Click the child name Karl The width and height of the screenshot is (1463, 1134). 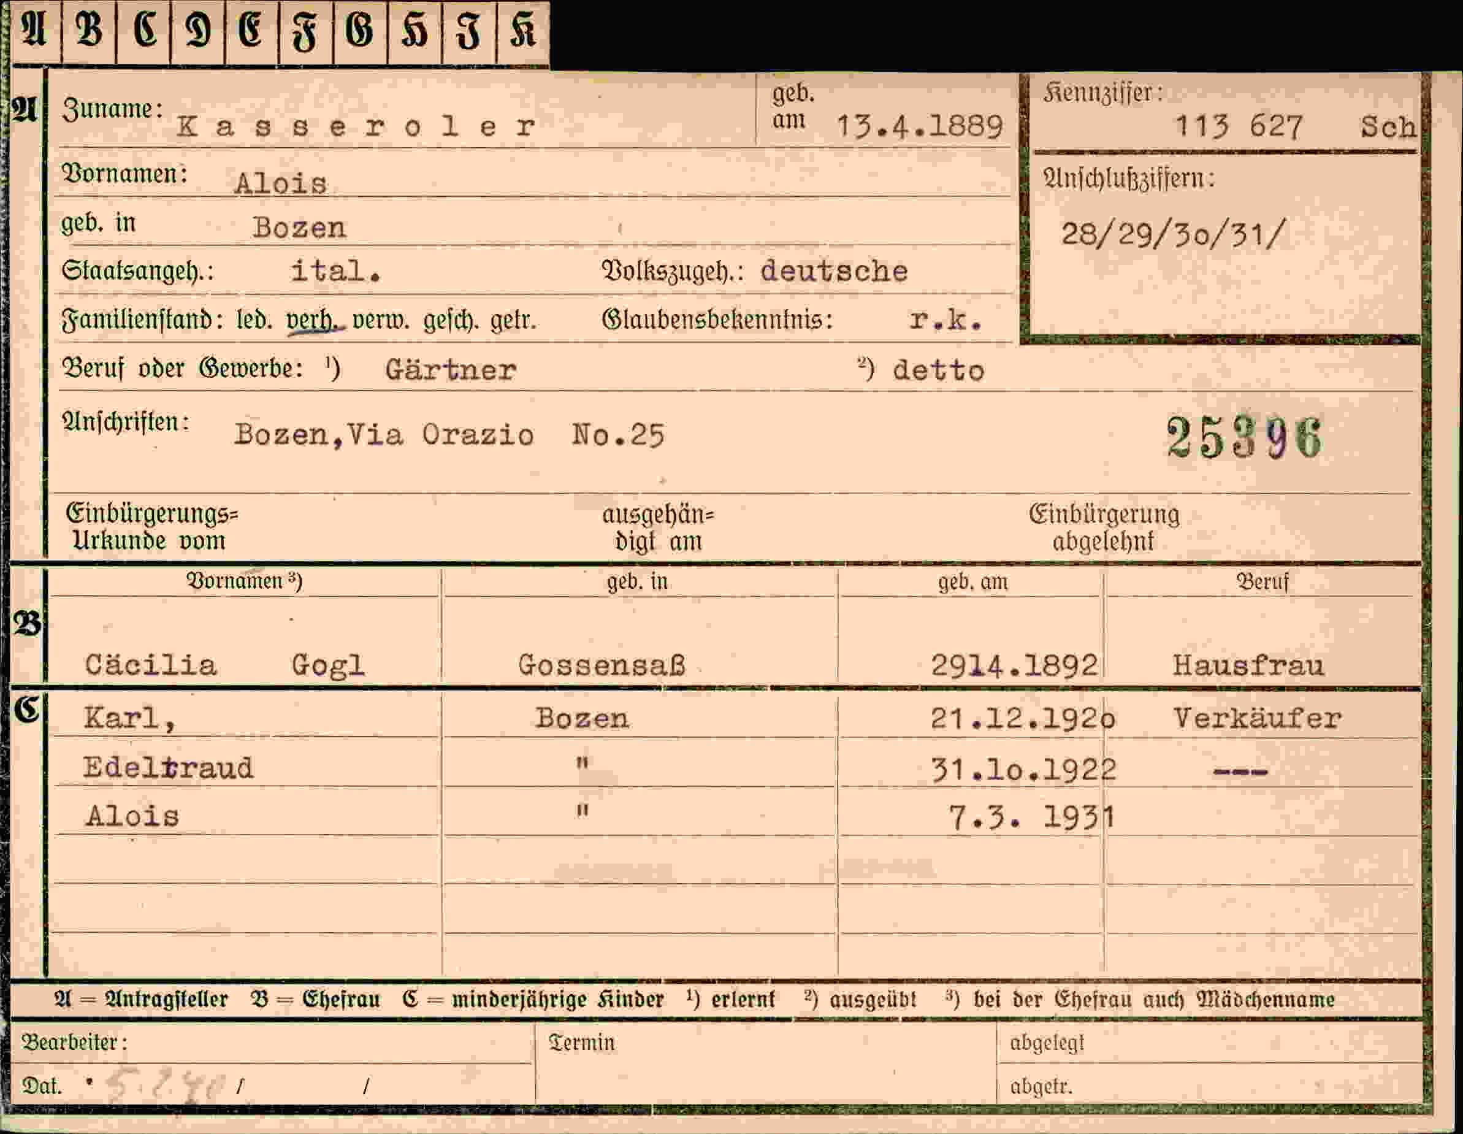tap(130, 718)
